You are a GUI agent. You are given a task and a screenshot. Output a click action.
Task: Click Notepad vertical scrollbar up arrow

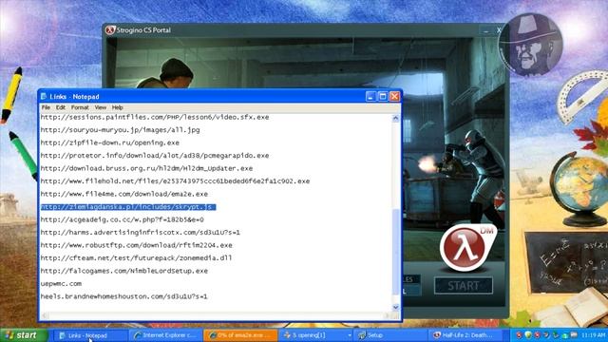[395, 118]
